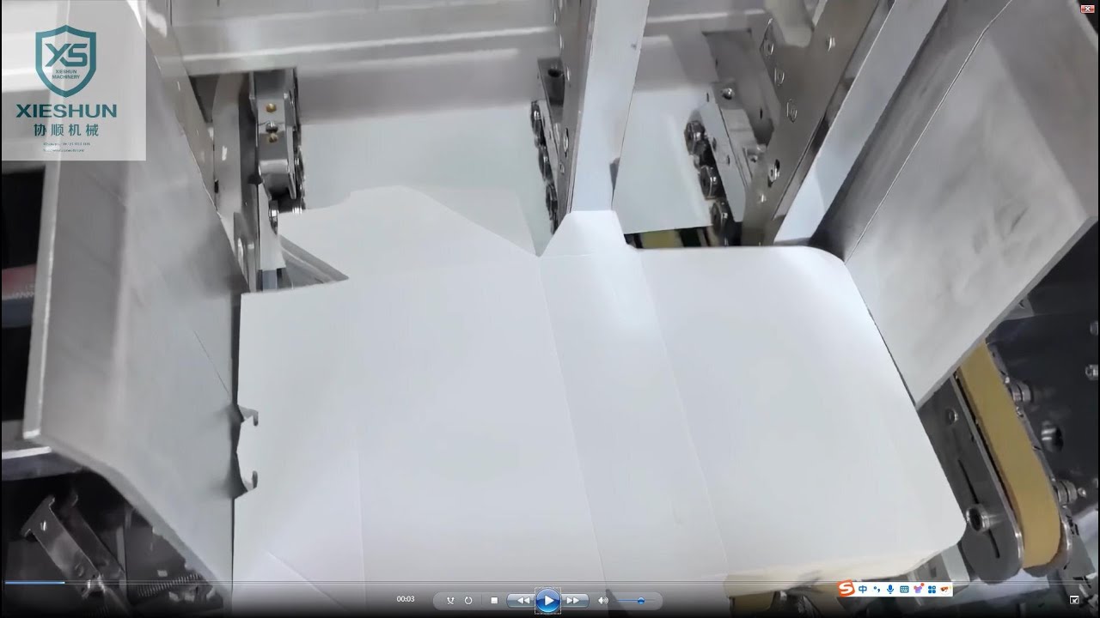Toggle Sogou punctuation mode
1100x618 pixels.
(877, 590)
